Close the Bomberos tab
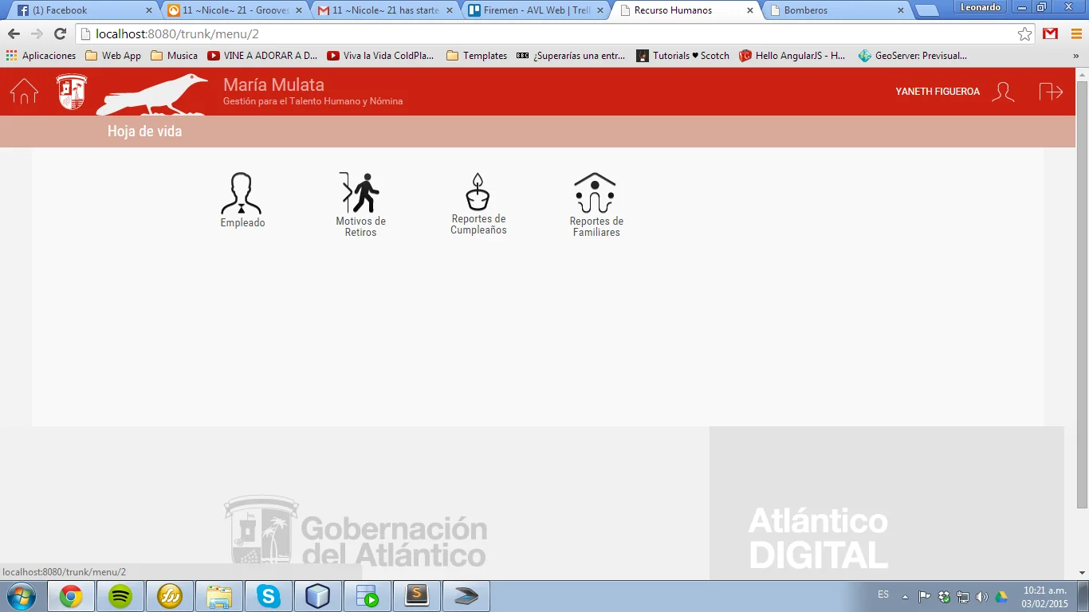Screen dimensions: 1089x612 coord(901,11)
